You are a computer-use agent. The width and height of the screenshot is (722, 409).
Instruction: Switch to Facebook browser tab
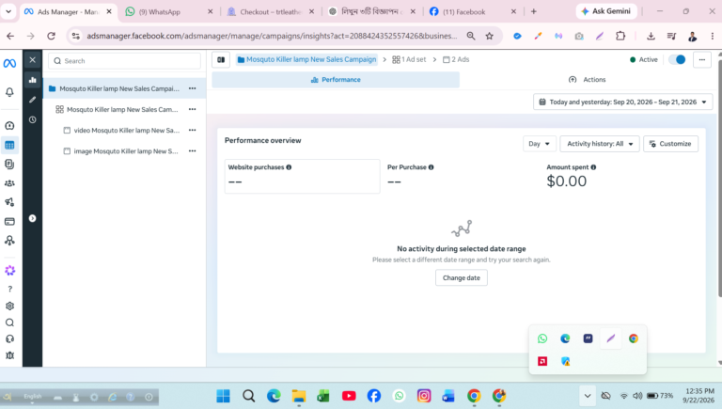(474, 11)
